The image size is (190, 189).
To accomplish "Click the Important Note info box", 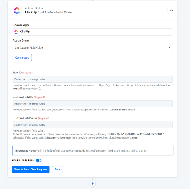I will click(93, 151).
